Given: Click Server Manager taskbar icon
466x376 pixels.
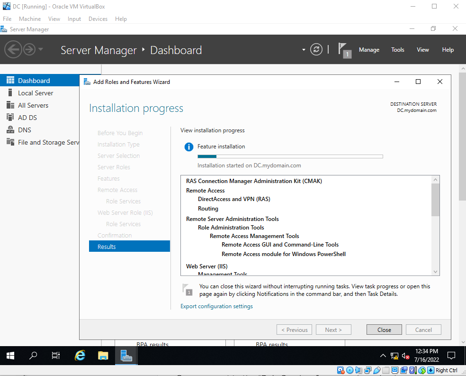Looking at the screenshot, I should (126, 356).
